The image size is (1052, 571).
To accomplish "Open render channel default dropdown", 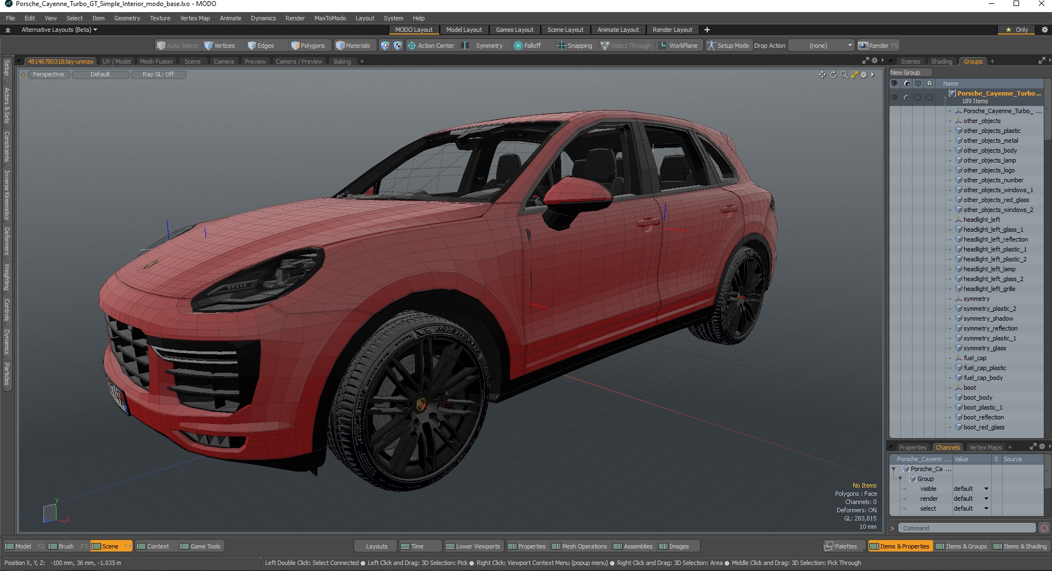I will tap(971, 499).
